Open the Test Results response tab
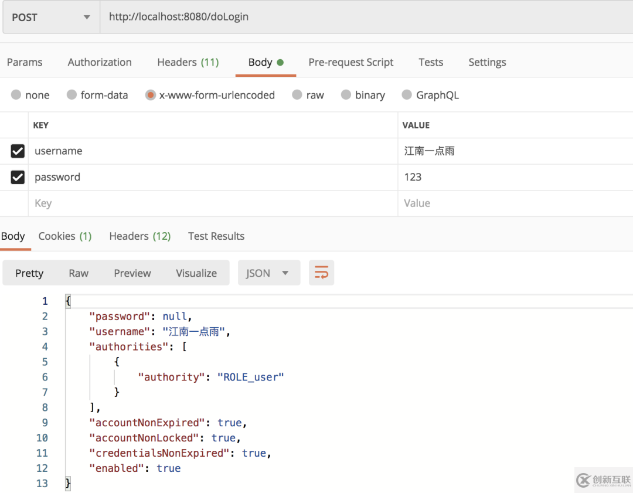 click(216, 236)
